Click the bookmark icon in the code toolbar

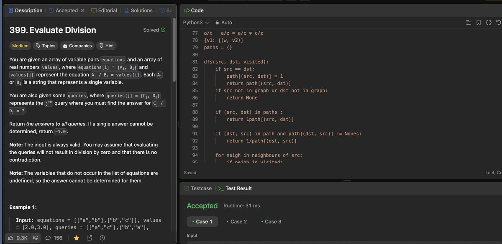tap(478, 23)
